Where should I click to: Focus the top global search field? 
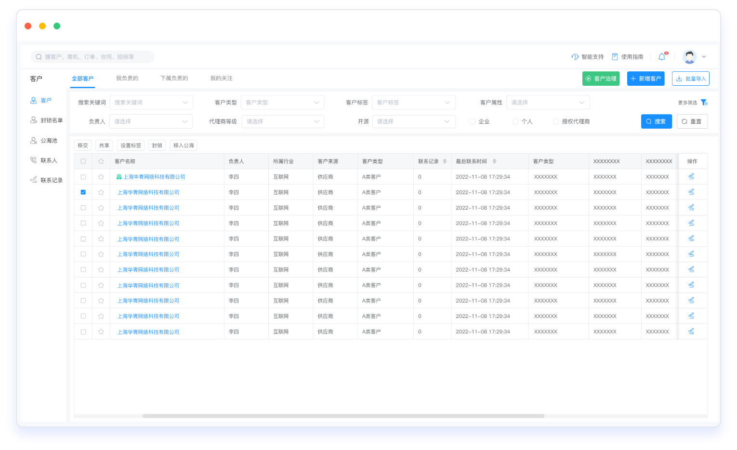tap(92, 57)
